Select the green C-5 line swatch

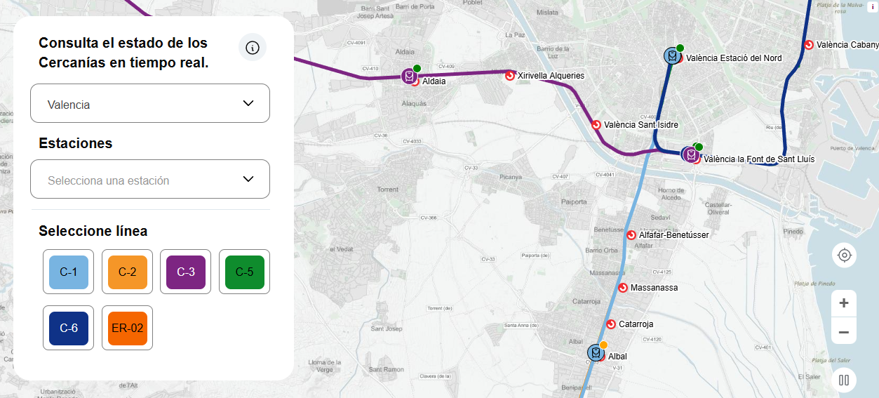(244, 272)
